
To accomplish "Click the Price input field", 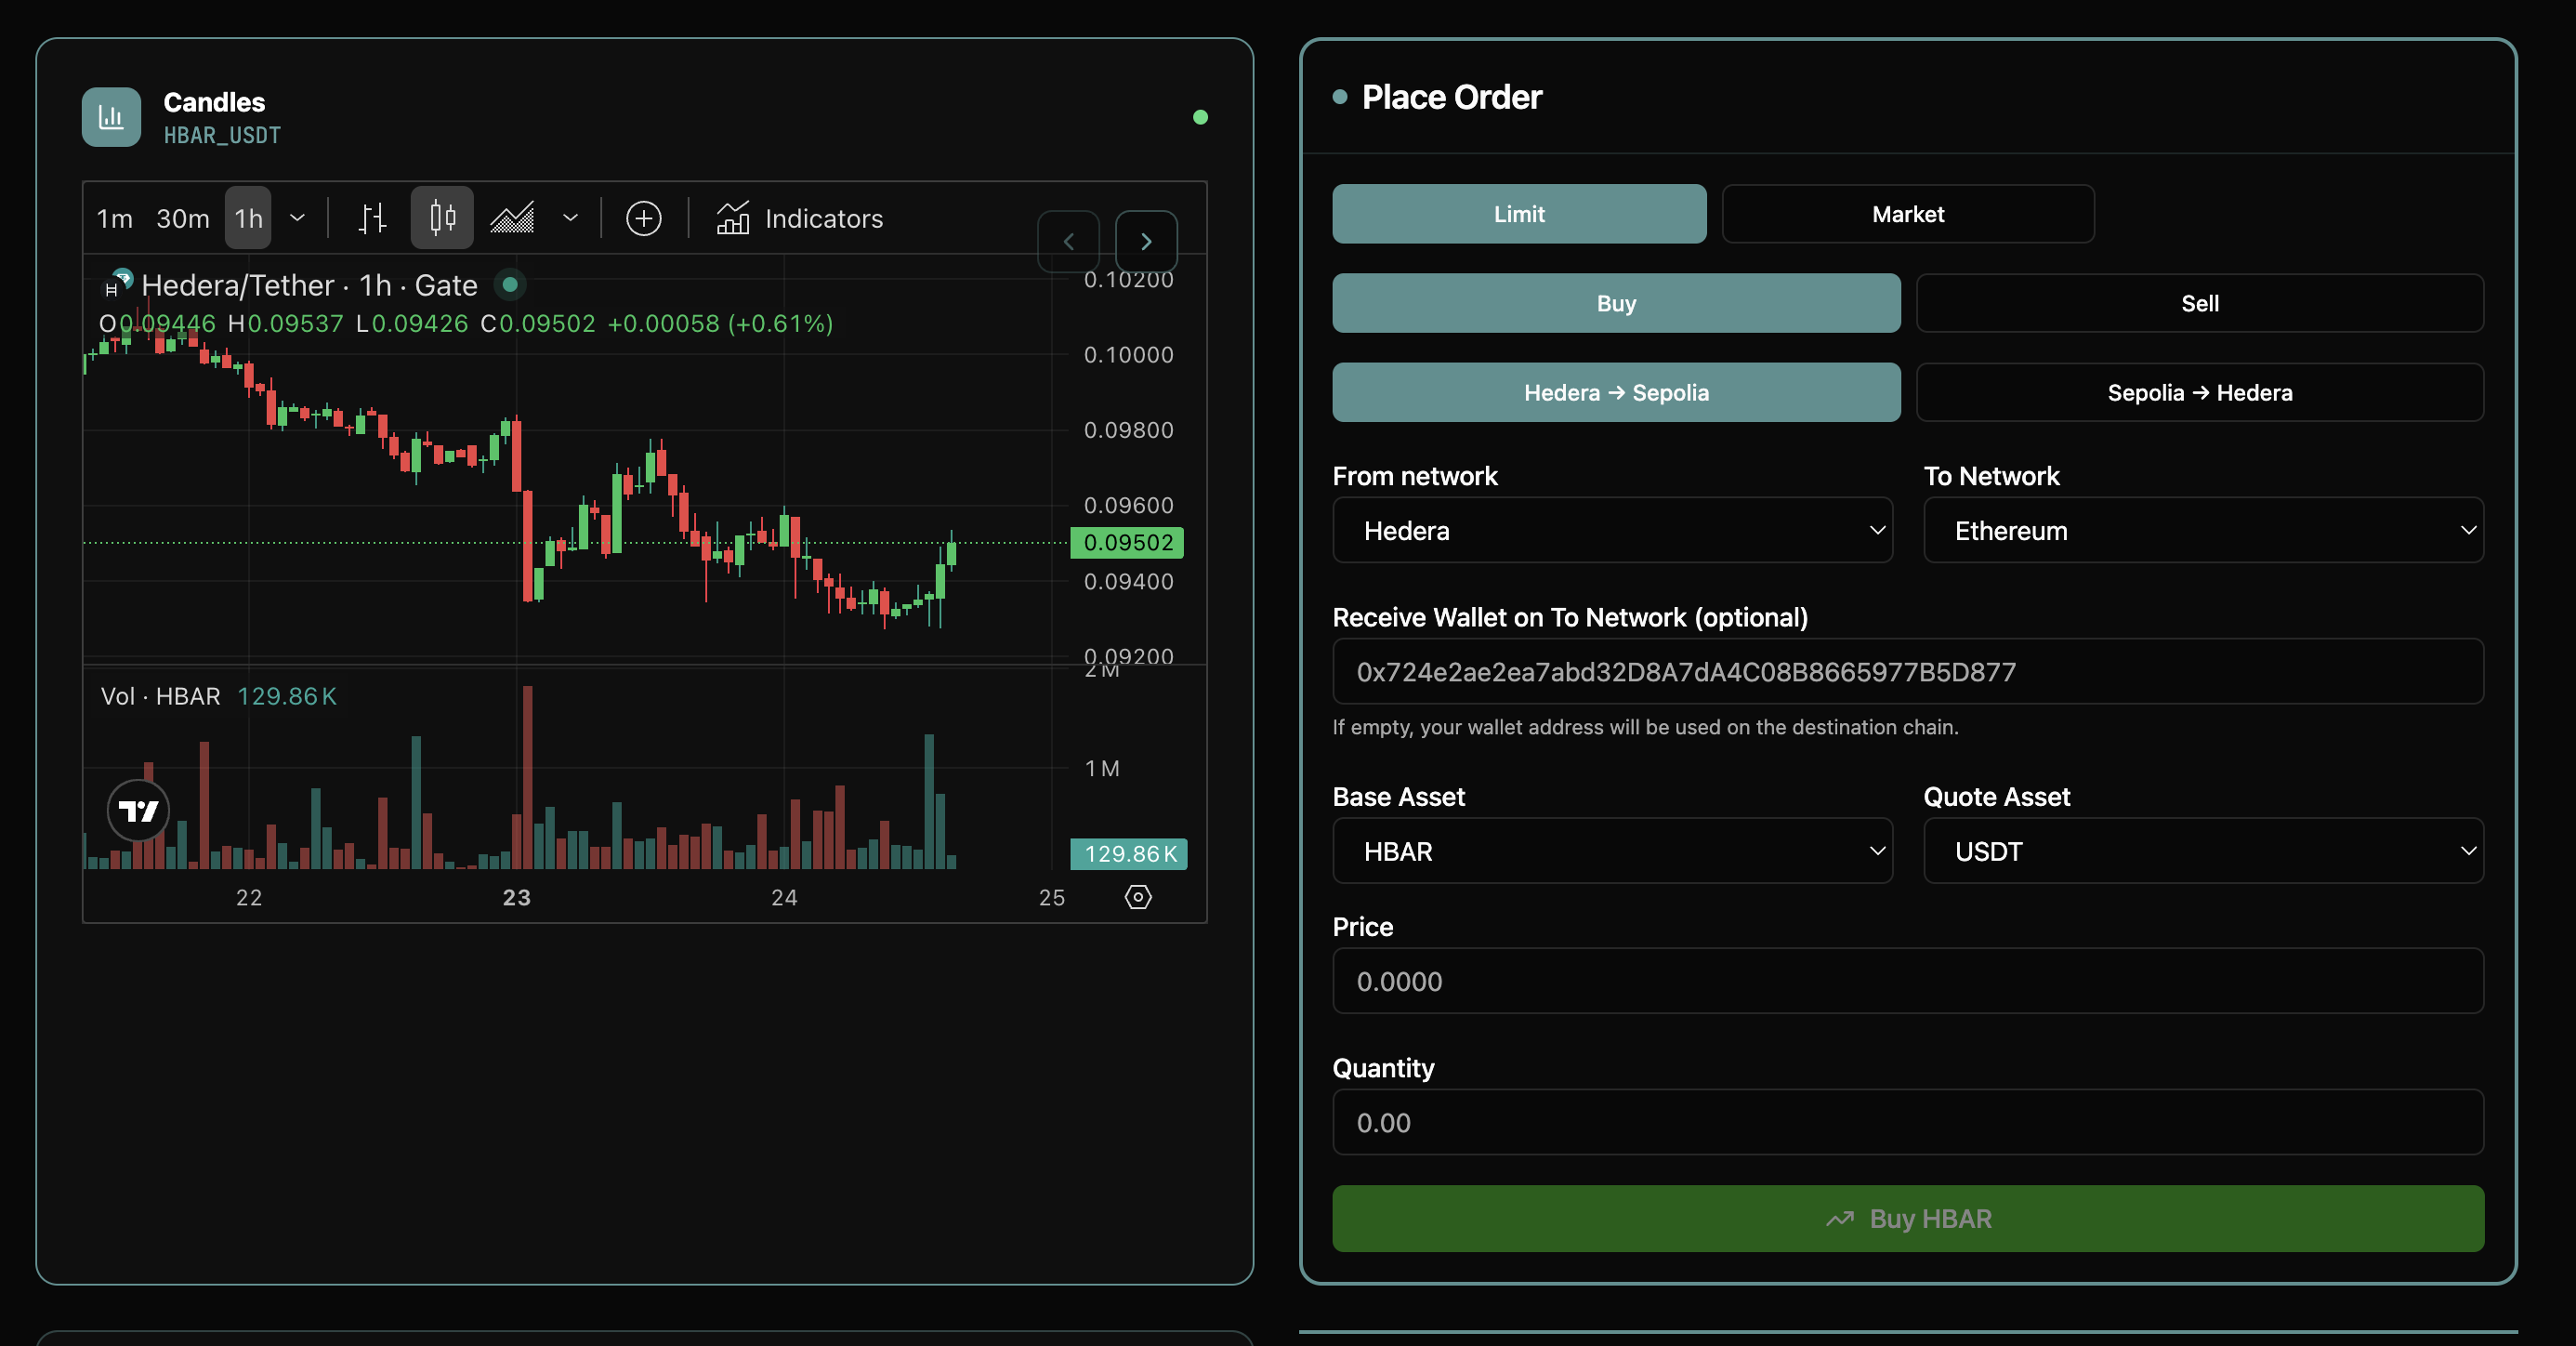I will [1907, 981].
